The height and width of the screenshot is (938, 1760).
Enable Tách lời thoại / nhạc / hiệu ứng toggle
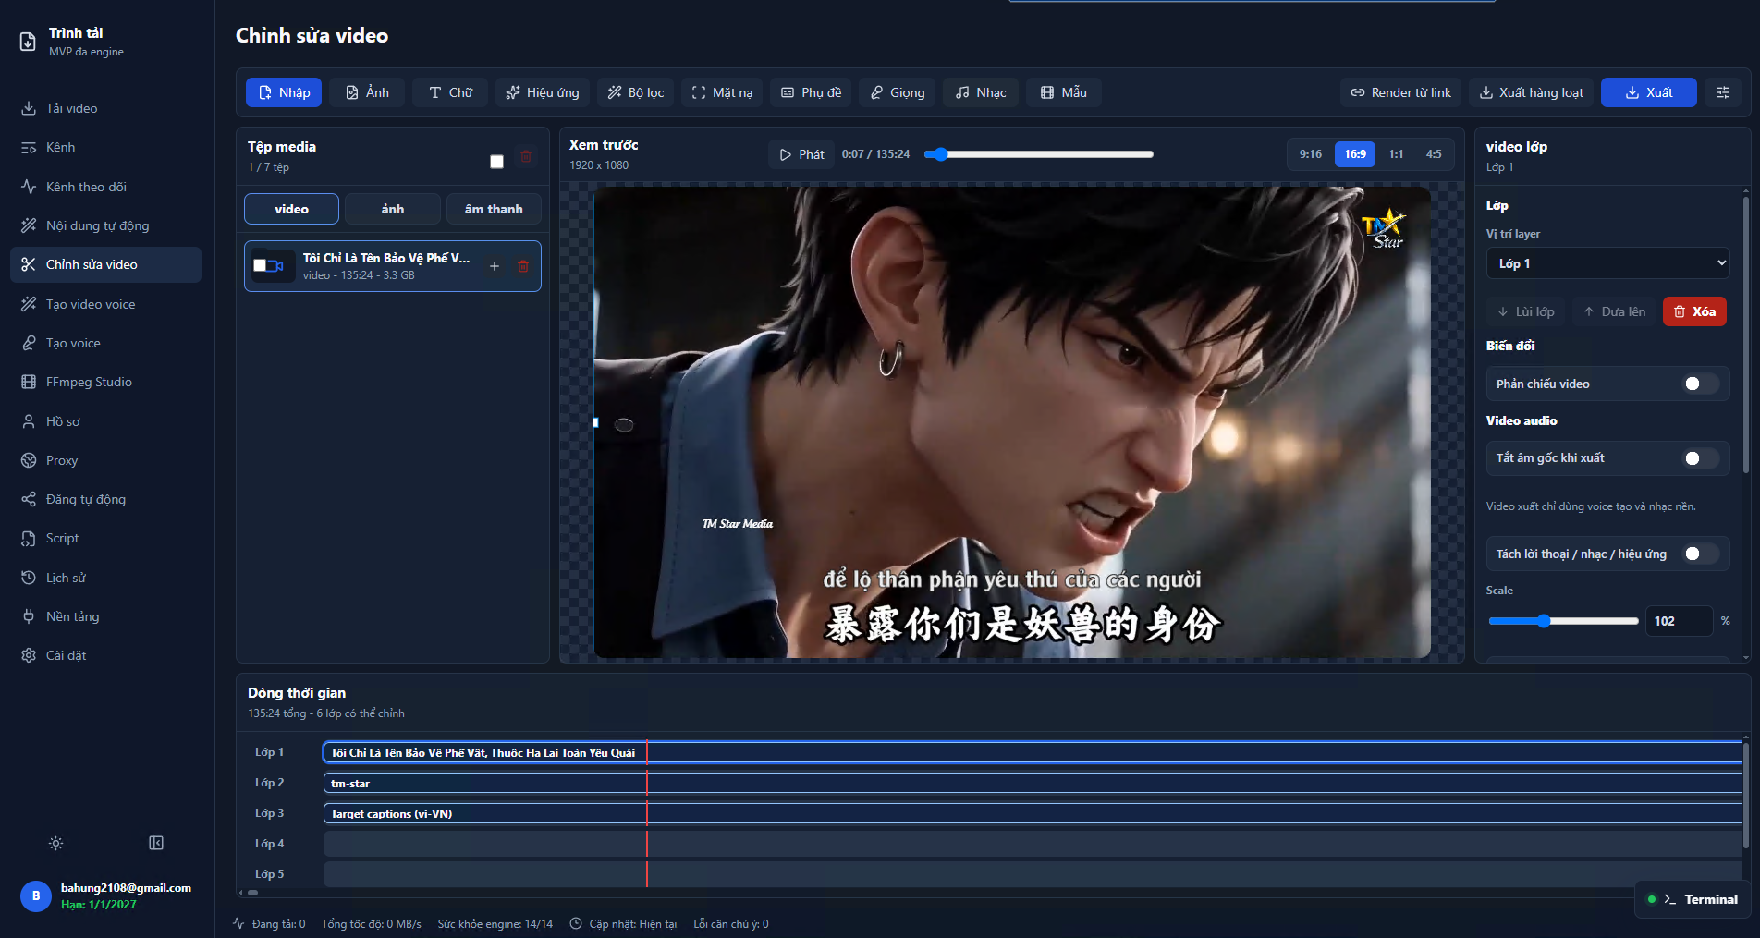1699,554
